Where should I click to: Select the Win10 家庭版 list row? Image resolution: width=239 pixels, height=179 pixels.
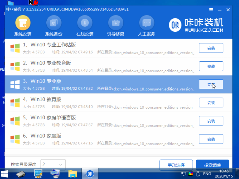(97, 139)
